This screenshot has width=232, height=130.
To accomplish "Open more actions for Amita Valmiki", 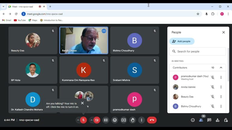I will coord(221,87).
